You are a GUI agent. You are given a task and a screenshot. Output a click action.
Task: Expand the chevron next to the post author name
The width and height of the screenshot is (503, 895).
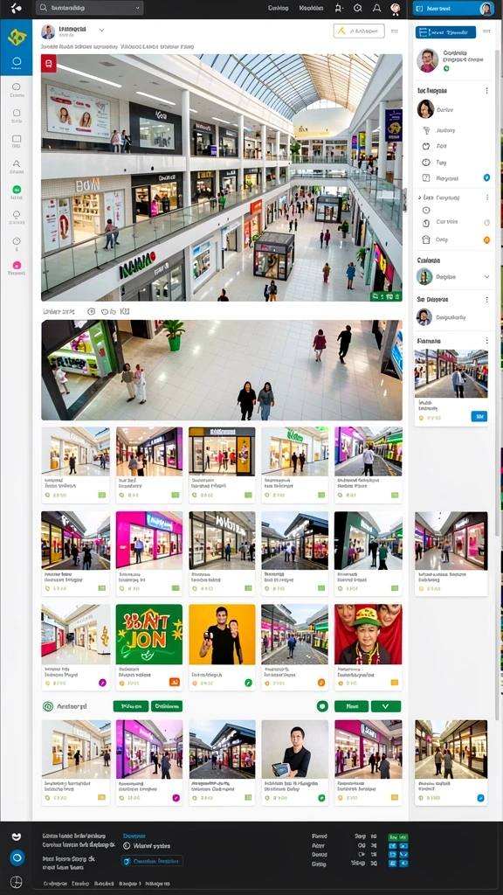click(x=101, y=30)
